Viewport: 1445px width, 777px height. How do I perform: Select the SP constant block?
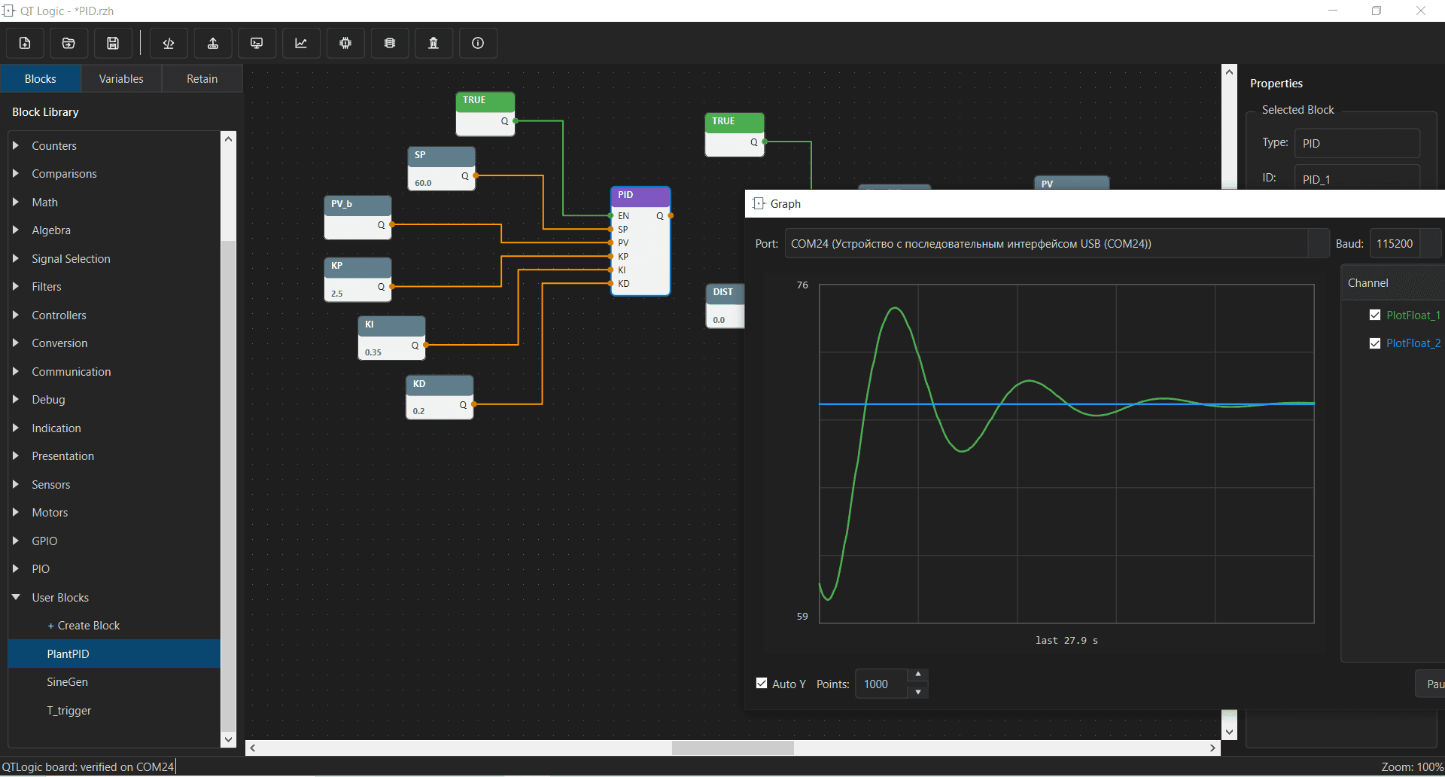click(442, 169)
